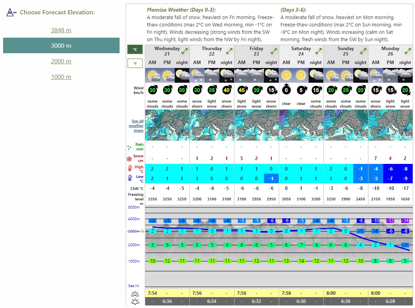Click Friday AM 45 km/h wind icon
Image resolution: width=415 pixels, height=308 pixels.
(x=241, y=90)
